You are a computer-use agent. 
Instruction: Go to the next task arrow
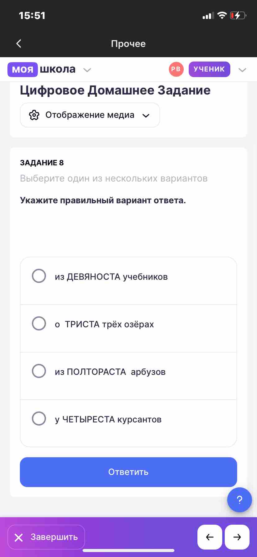coord(237,537)
